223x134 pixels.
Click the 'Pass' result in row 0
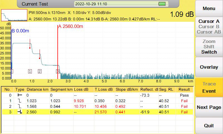click(x=184, y=95)
